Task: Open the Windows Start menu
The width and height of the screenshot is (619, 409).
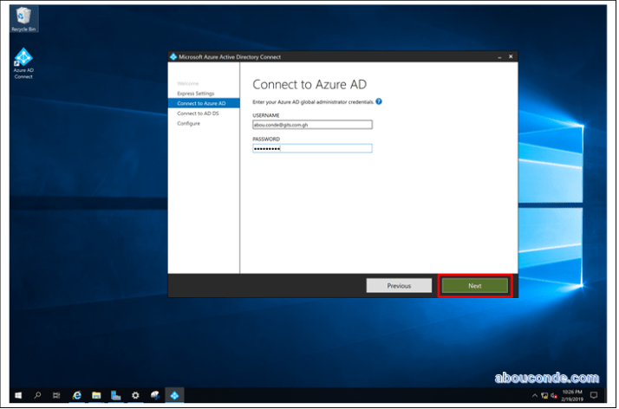Action: pos(18,395)
